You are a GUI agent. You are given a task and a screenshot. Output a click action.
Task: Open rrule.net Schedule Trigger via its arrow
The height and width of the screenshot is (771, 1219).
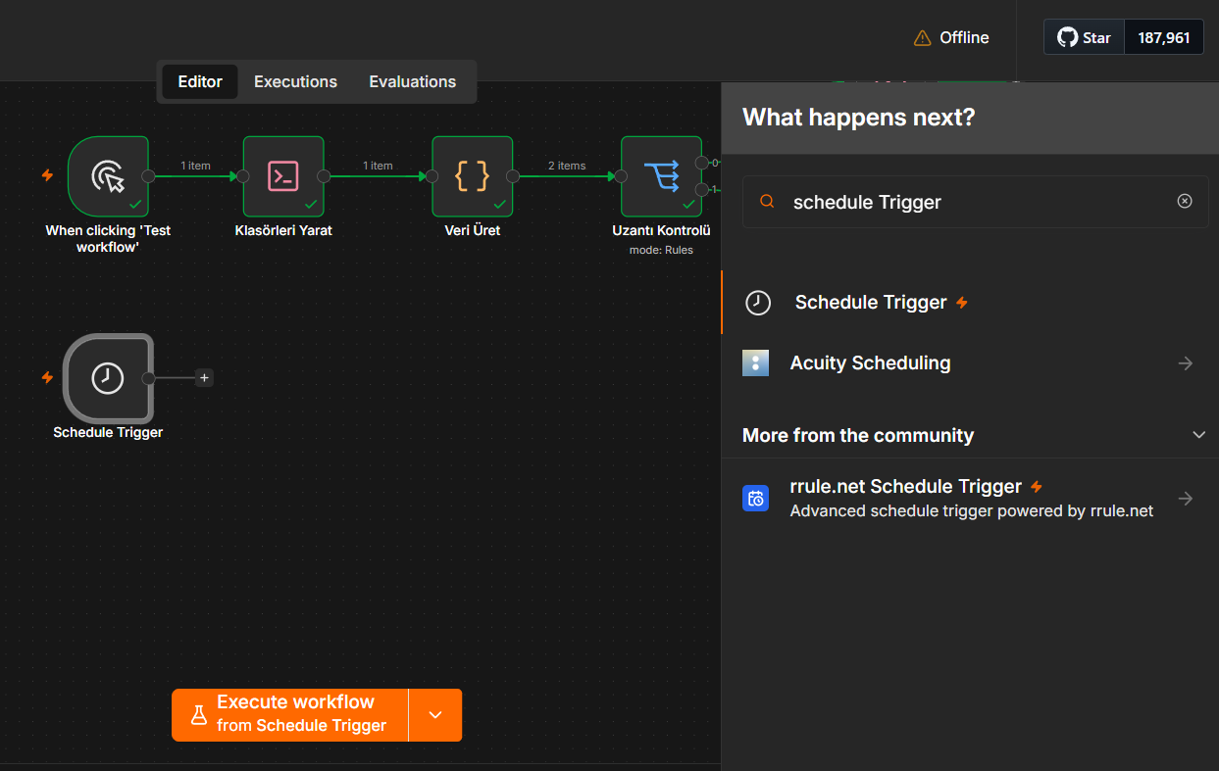tap(1186, 499)
